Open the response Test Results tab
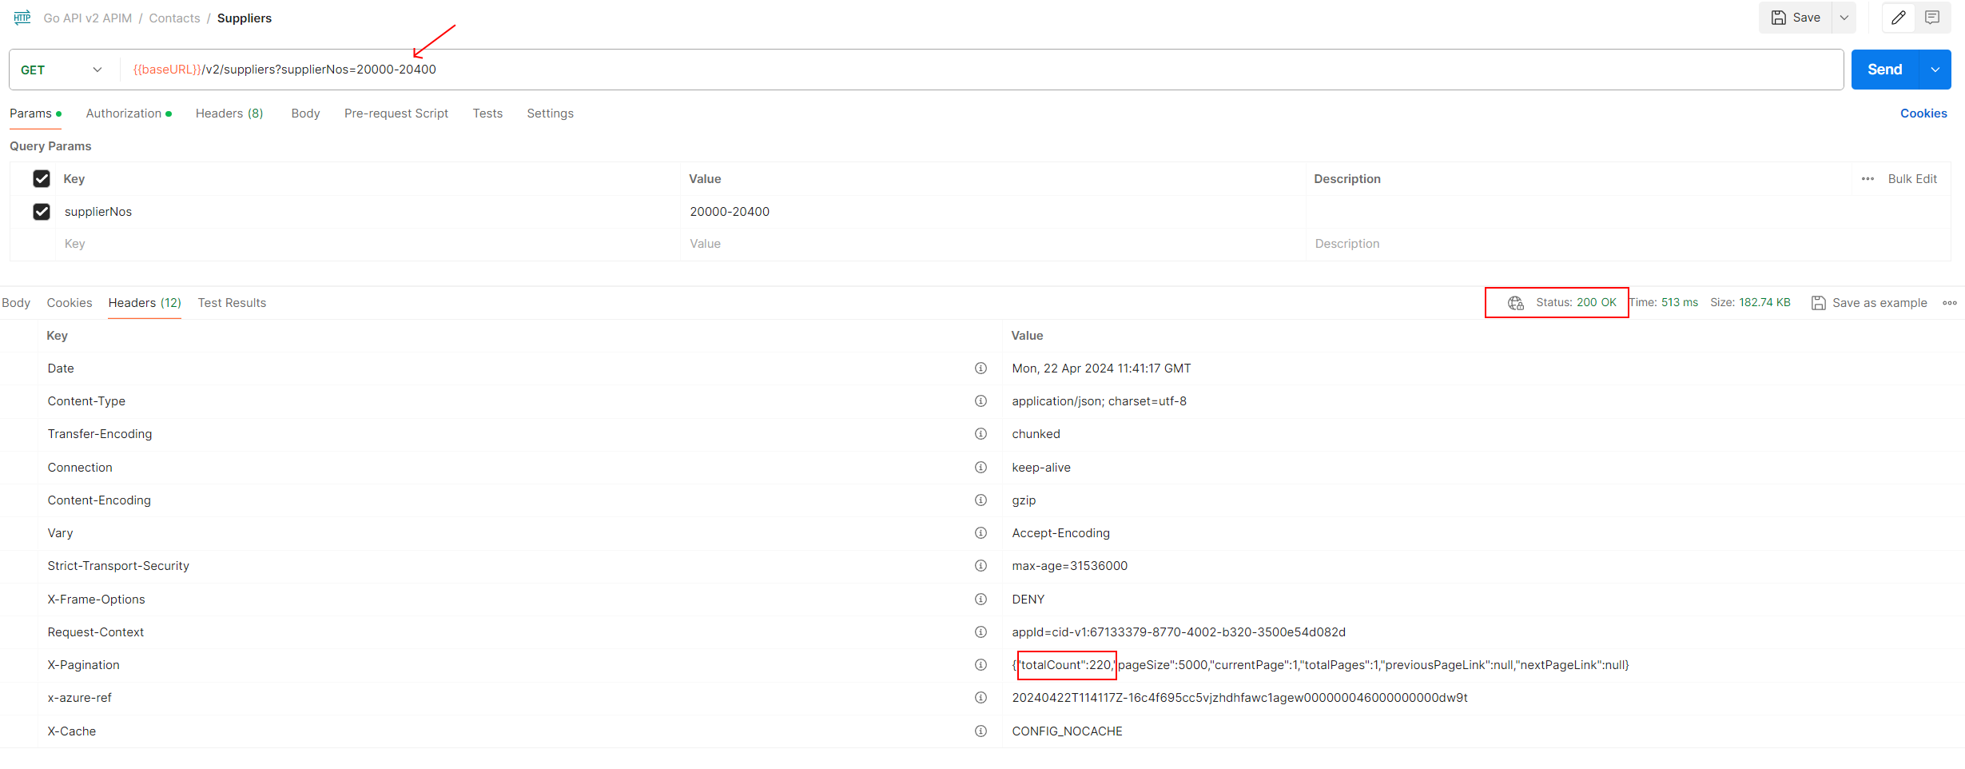Image resolution: width=1965 pixels, height=769 pixels. coord(232,303)
